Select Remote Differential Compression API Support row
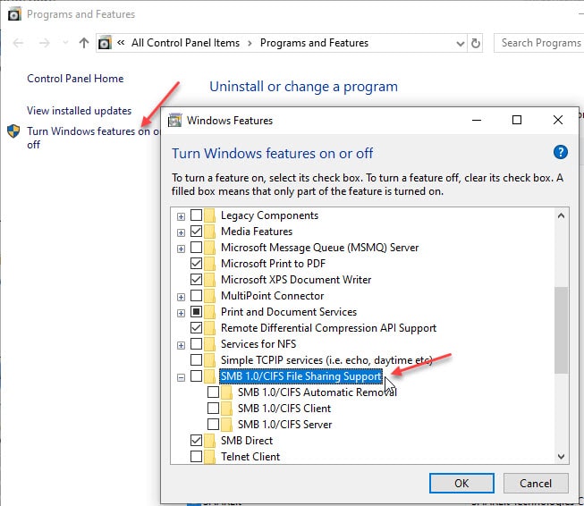This screenshot has width=584, height=506. (328, 328)
